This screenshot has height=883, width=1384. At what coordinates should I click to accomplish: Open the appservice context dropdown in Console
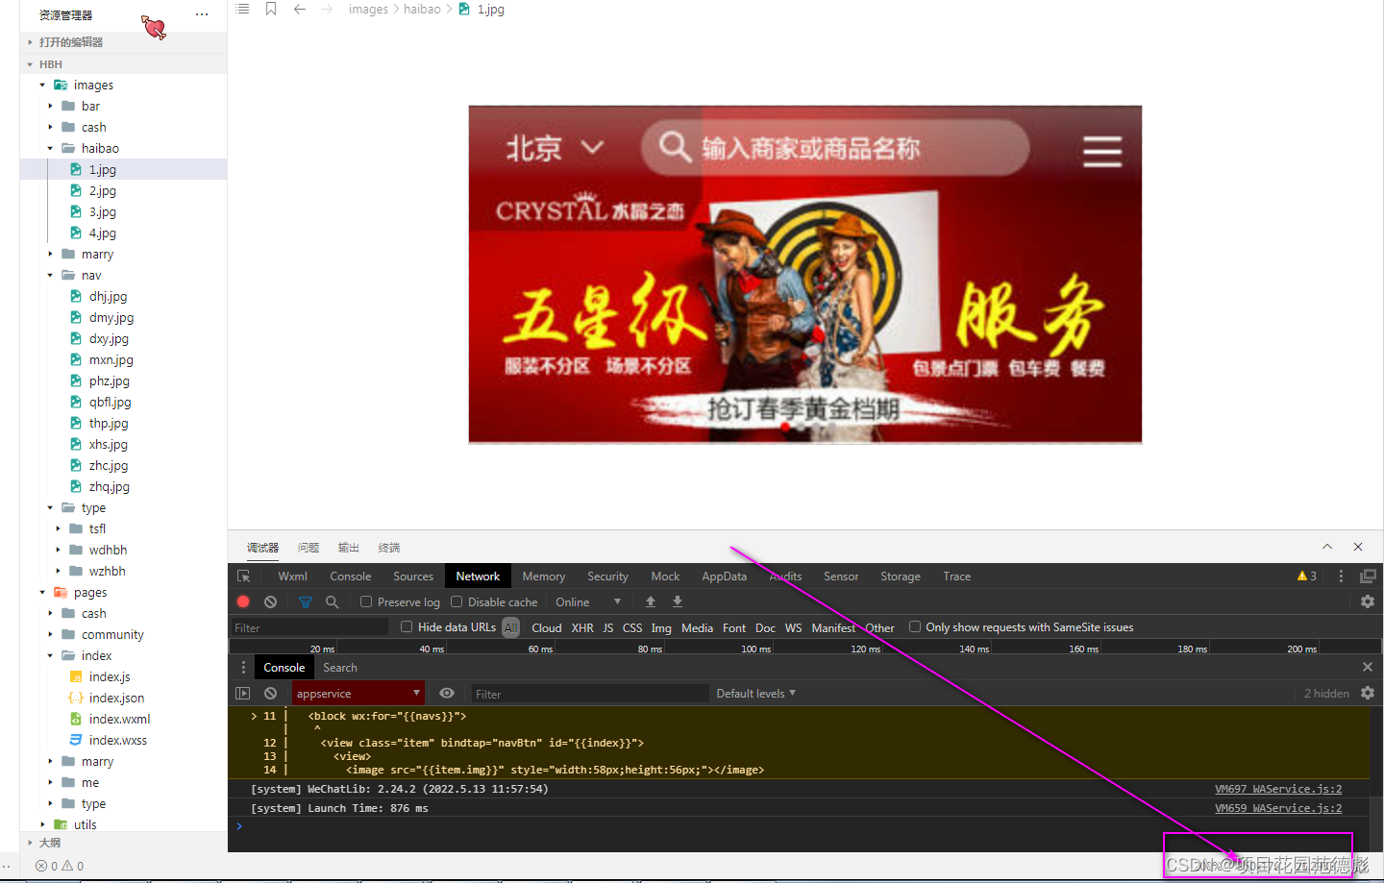(x=358, y=693)
